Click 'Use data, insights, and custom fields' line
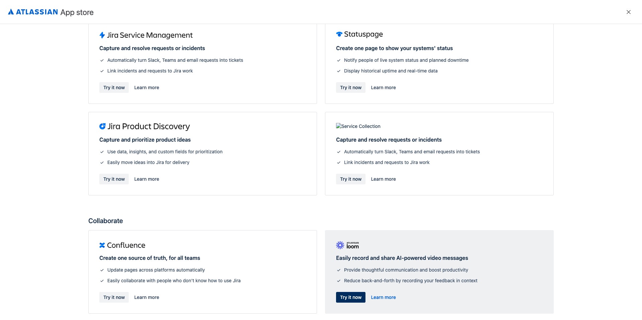The height and width of the screenshot is (320, 642). coord(165,152)
